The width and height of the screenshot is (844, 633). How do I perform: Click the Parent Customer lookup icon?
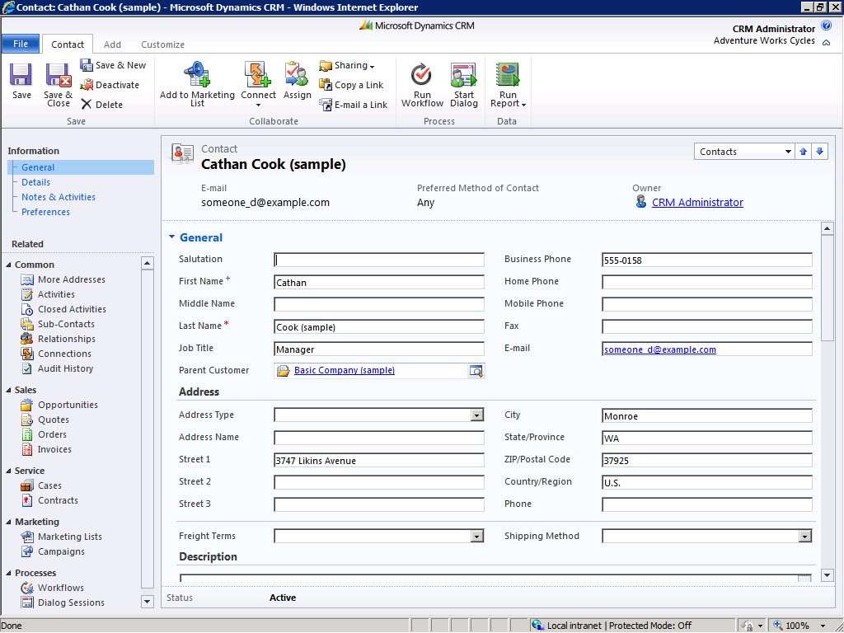click(476, 371)
